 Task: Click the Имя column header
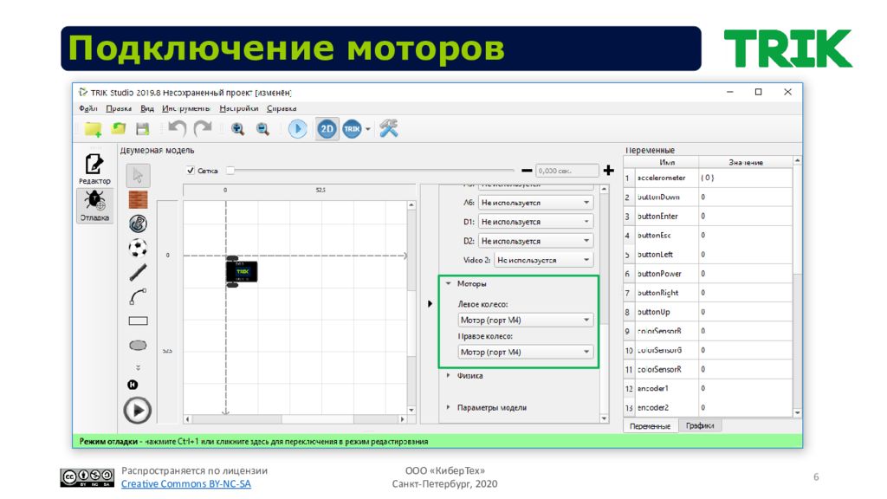[667, 162]
